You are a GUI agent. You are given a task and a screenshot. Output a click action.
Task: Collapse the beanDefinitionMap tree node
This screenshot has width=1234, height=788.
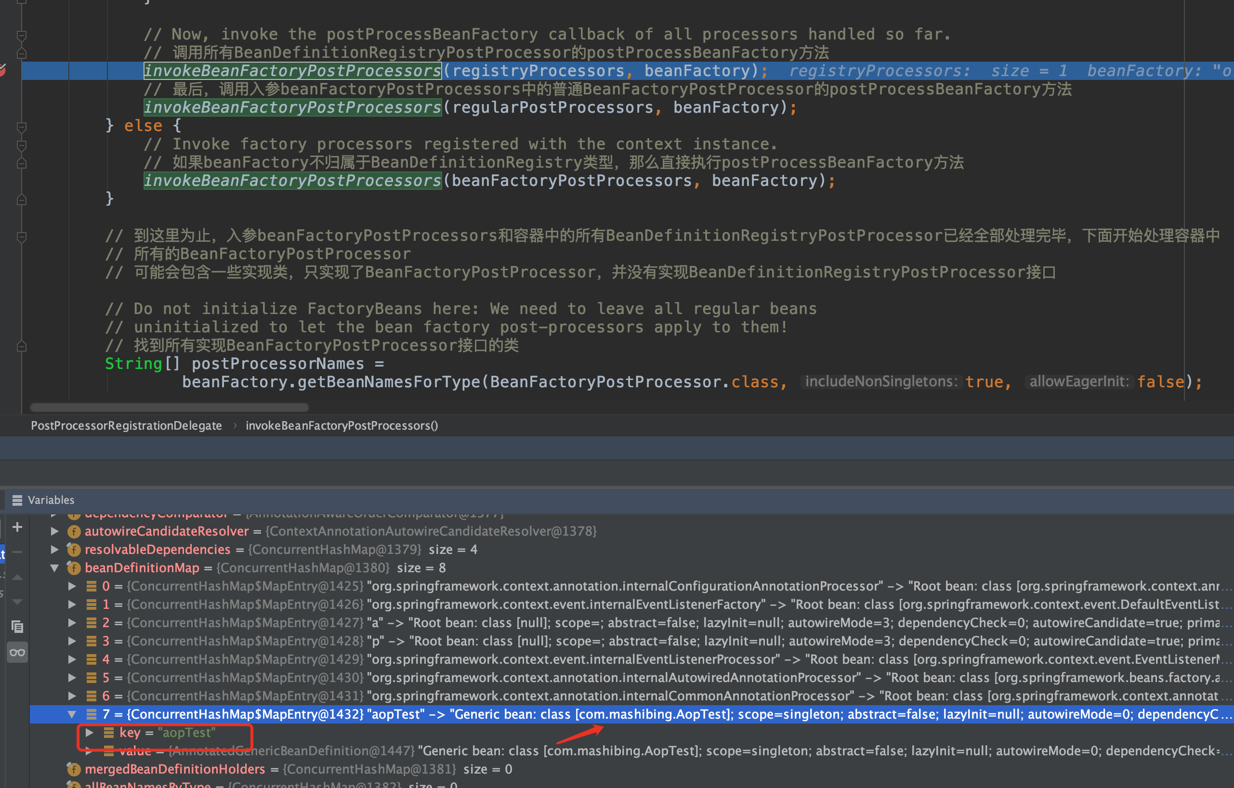[x=54, y=568]
